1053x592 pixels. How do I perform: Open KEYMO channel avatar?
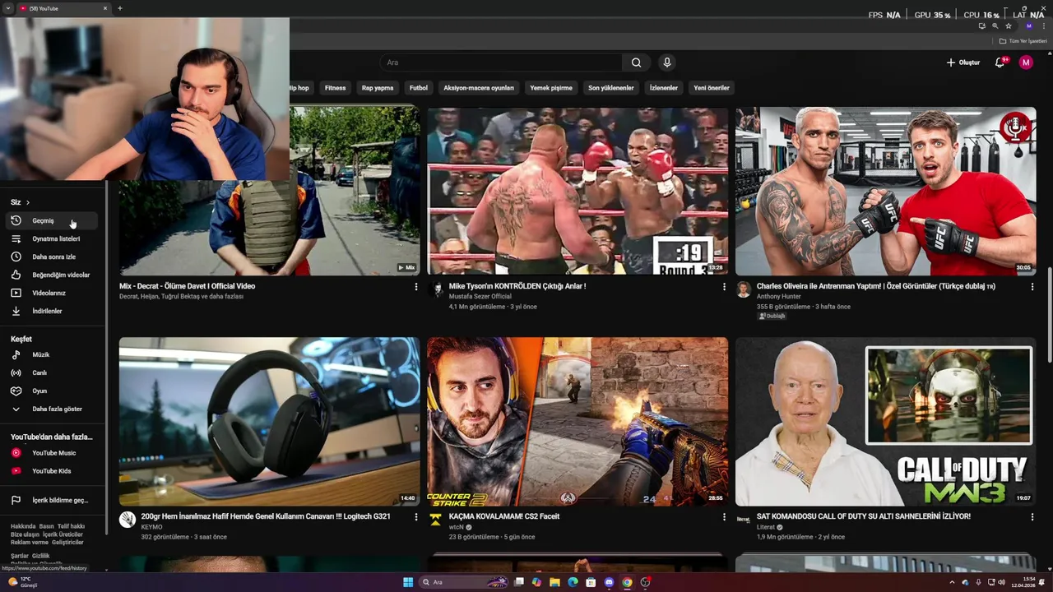coord(128,519)
